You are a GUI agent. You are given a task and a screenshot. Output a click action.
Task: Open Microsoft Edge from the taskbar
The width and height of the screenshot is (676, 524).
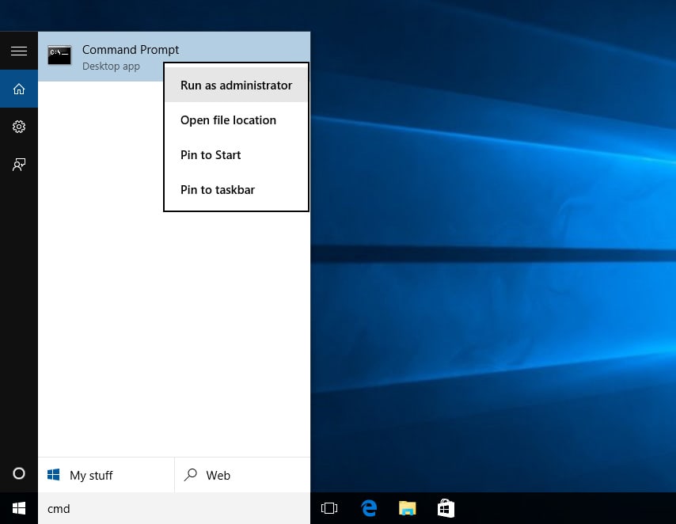click(x=369, y=508)
